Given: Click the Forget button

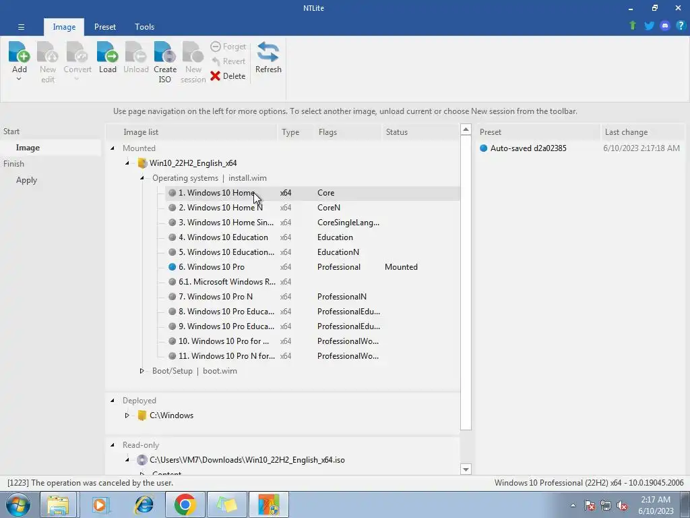Looking at the screenshot, I should (228, 47).
